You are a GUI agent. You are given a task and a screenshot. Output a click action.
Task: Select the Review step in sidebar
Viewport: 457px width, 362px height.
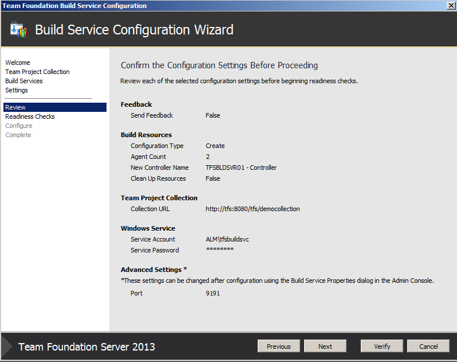pyautogui.click(x=16, y=107)
